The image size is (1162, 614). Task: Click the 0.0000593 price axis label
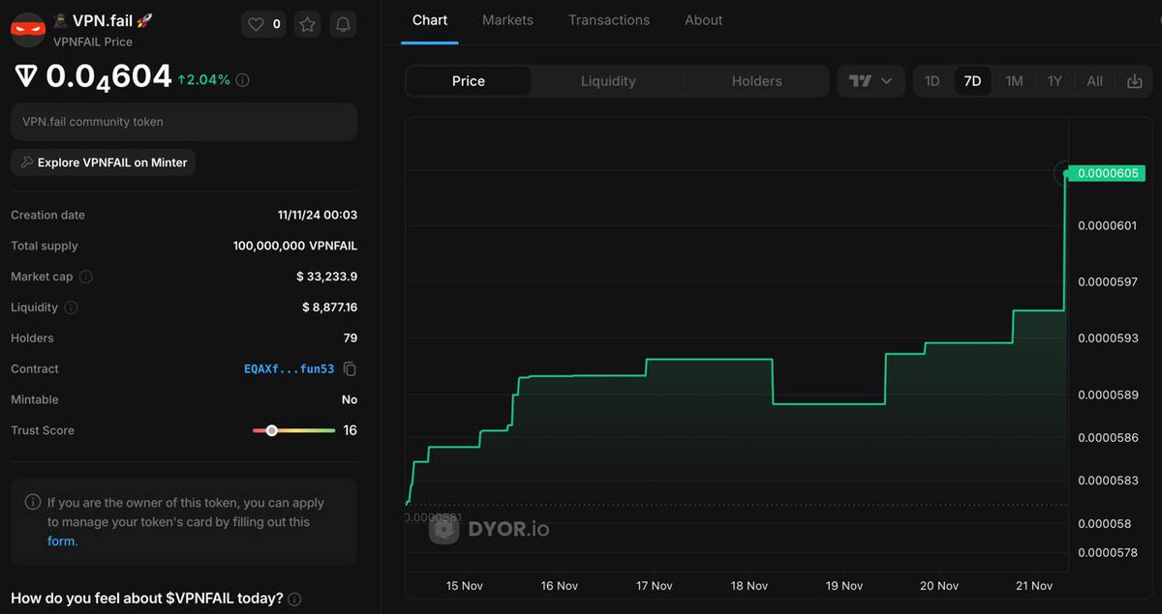1109,338
